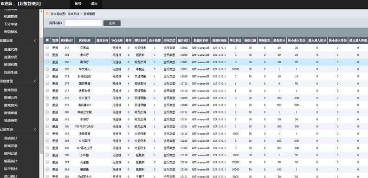Open 机器管理 in the sidebar
Viewport: 368px width, 178px height.
point(11,16)
